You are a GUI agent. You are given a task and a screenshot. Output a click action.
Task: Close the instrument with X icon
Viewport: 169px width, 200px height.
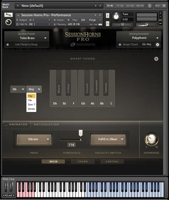coord(160,13)
